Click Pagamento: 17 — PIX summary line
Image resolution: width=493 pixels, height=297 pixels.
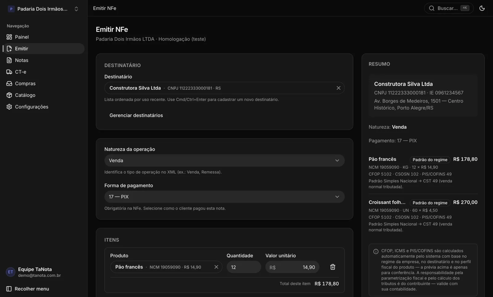pyautogui.click(x=393, y=141)
